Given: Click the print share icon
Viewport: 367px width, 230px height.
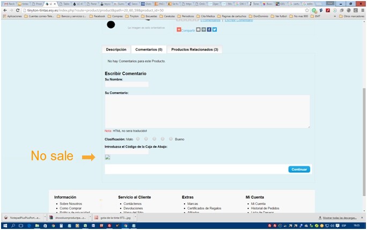Looking at the screenshot, I should click(x=204, y=29).
